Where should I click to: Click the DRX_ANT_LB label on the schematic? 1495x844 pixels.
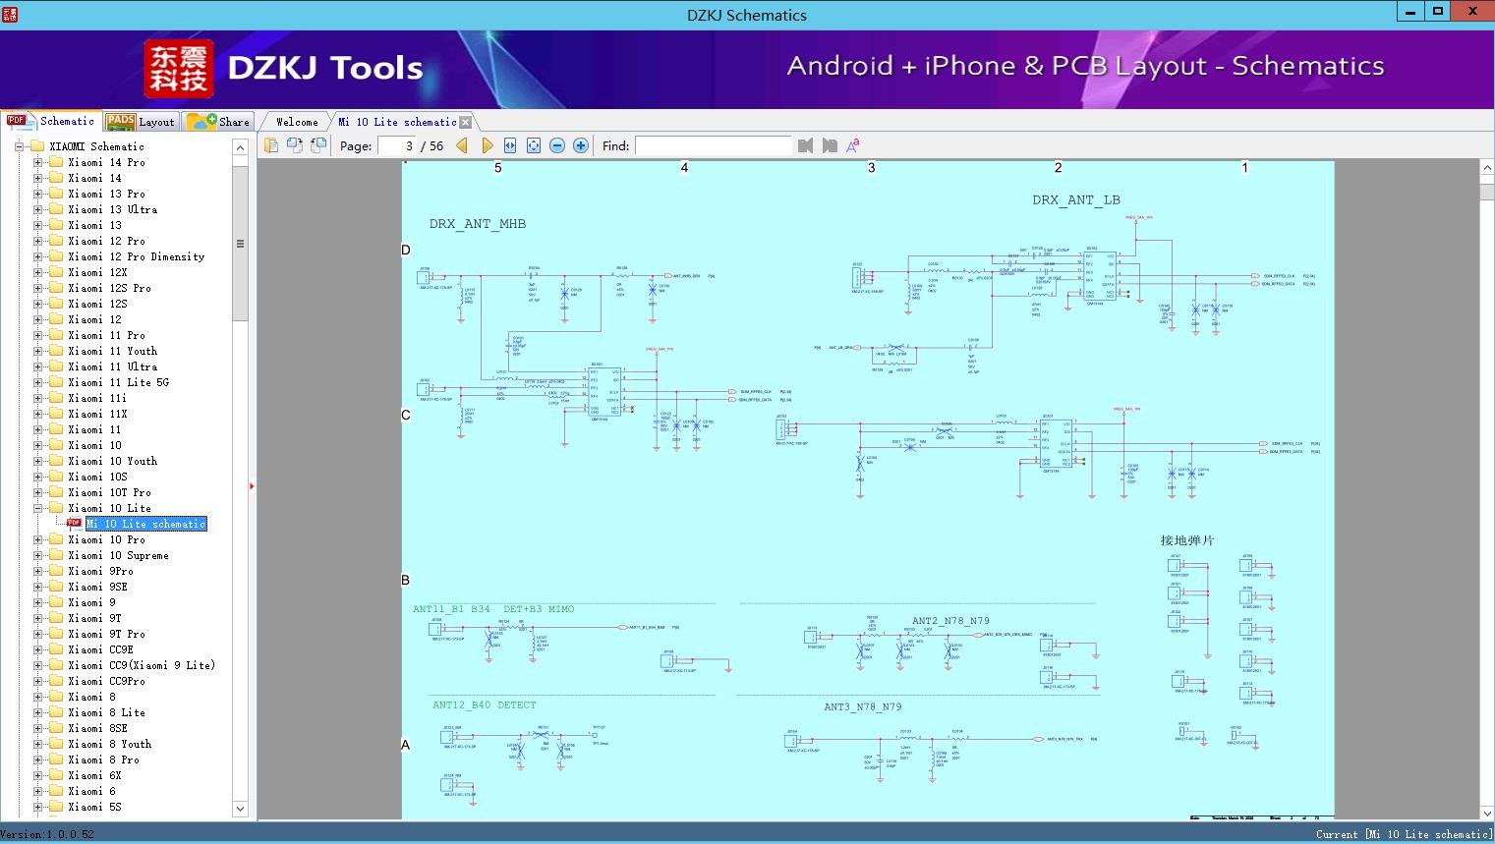[x=1076, y=199]
